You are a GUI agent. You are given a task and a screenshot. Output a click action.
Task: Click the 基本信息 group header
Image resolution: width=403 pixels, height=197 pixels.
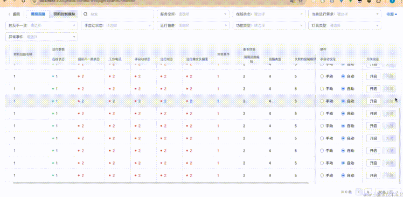point(249,49)
